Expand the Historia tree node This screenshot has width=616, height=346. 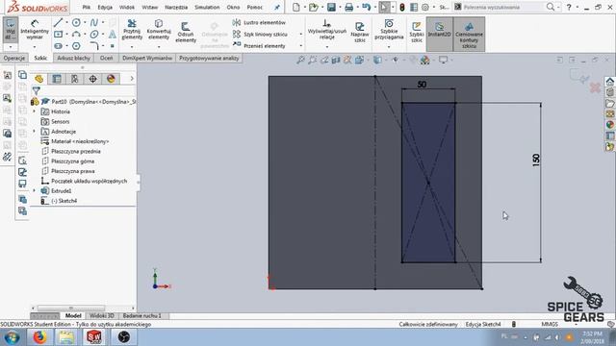coord(35,111)
